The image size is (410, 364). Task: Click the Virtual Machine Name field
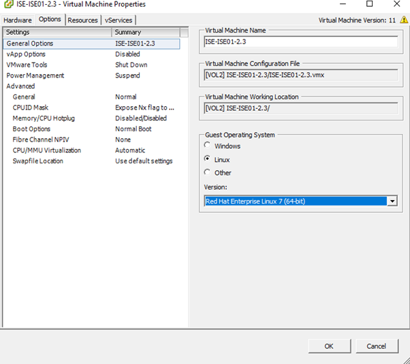pos(301,42)
